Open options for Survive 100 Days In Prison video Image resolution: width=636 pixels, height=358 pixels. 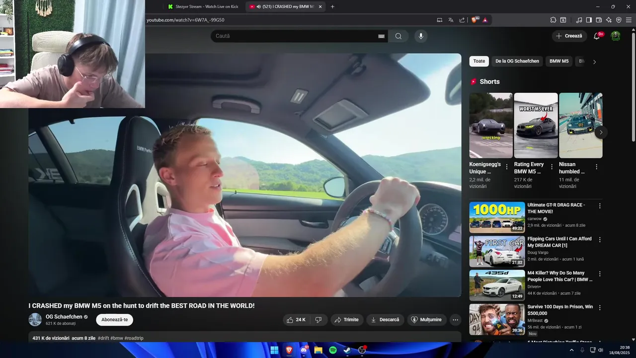click(x=600, y=308)
